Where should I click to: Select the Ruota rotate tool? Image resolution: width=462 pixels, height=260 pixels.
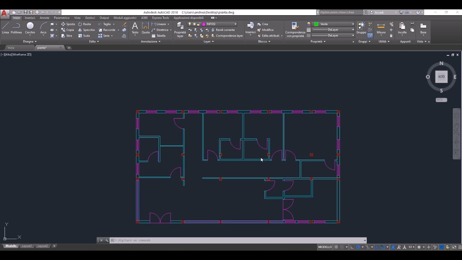(x=84, y=24)
